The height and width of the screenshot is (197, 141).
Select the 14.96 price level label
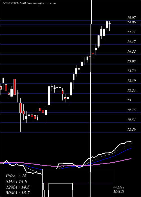(x=131, y=22)
